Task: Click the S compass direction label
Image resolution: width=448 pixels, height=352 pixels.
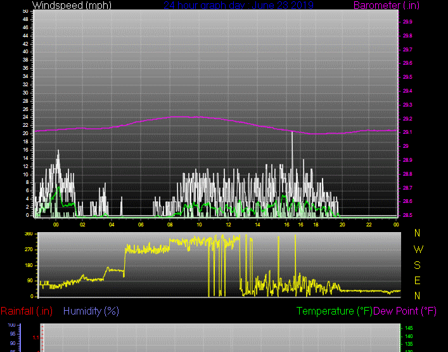Action: [417, 265]
